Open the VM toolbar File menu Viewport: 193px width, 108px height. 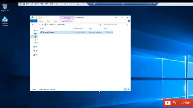coord(27,4)
